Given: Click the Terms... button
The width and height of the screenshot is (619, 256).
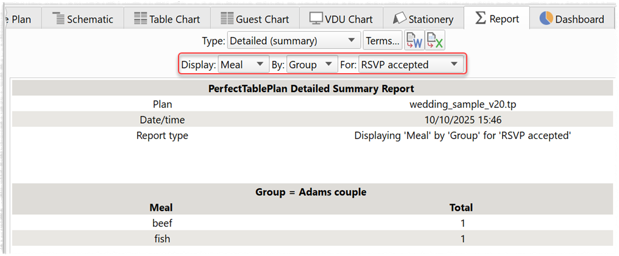Looking at the screenshot, I should pos(382,40).
